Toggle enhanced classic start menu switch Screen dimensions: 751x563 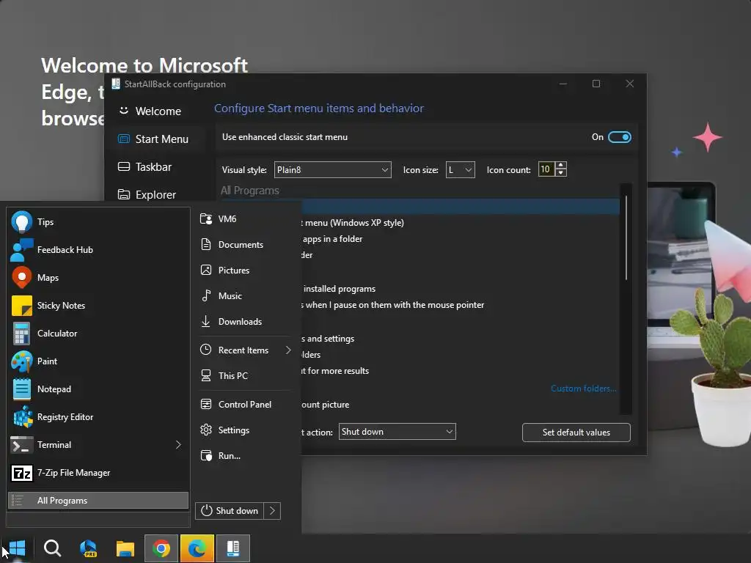(619, 137)
